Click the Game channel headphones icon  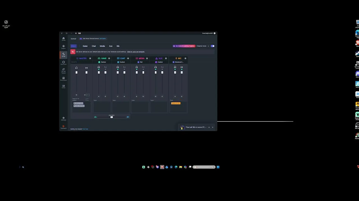pyautogui.click(x=99, y=67)
